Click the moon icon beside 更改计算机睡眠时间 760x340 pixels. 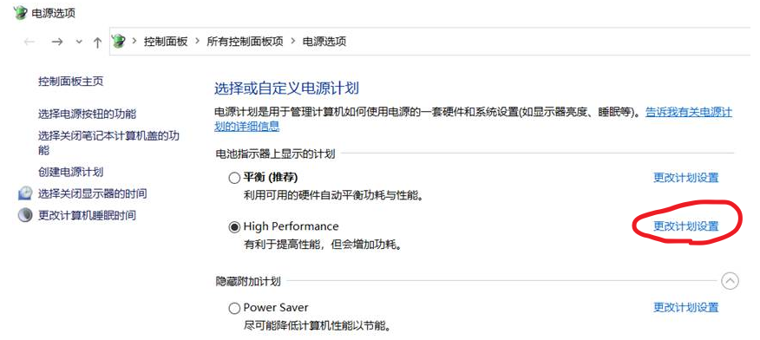click(x=25, y=215)
